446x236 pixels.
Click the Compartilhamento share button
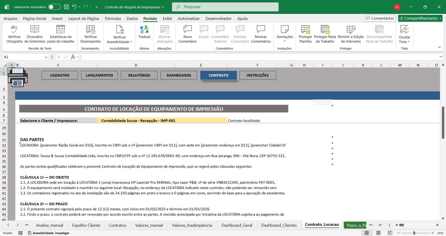pos(420,18)
